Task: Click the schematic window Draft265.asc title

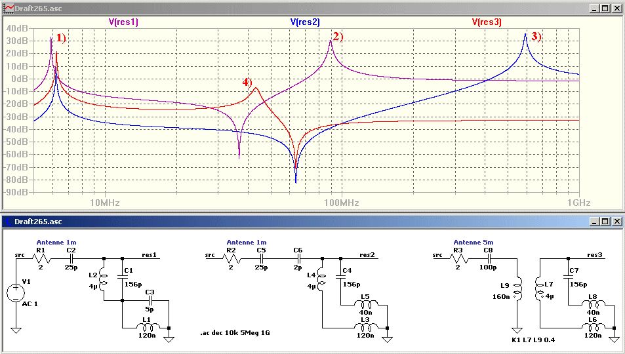Action: coord(38,222)
